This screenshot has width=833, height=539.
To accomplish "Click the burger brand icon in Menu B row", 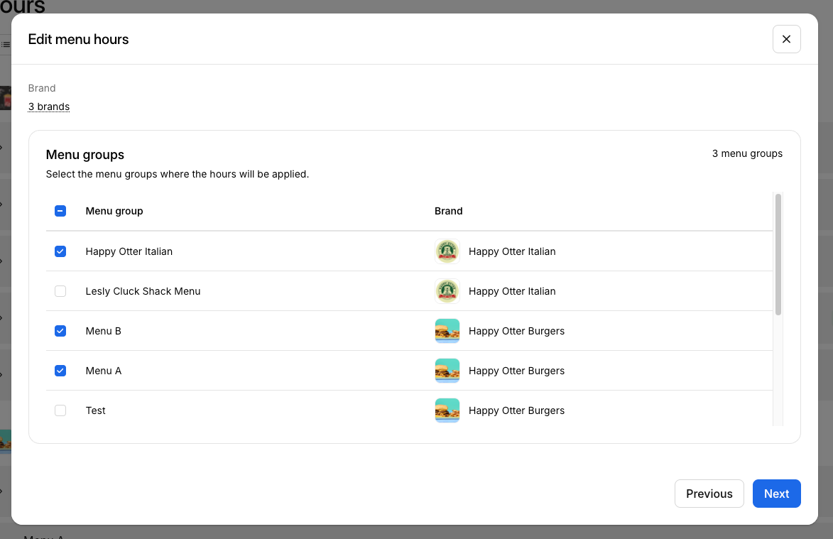I will pos(447,331).
